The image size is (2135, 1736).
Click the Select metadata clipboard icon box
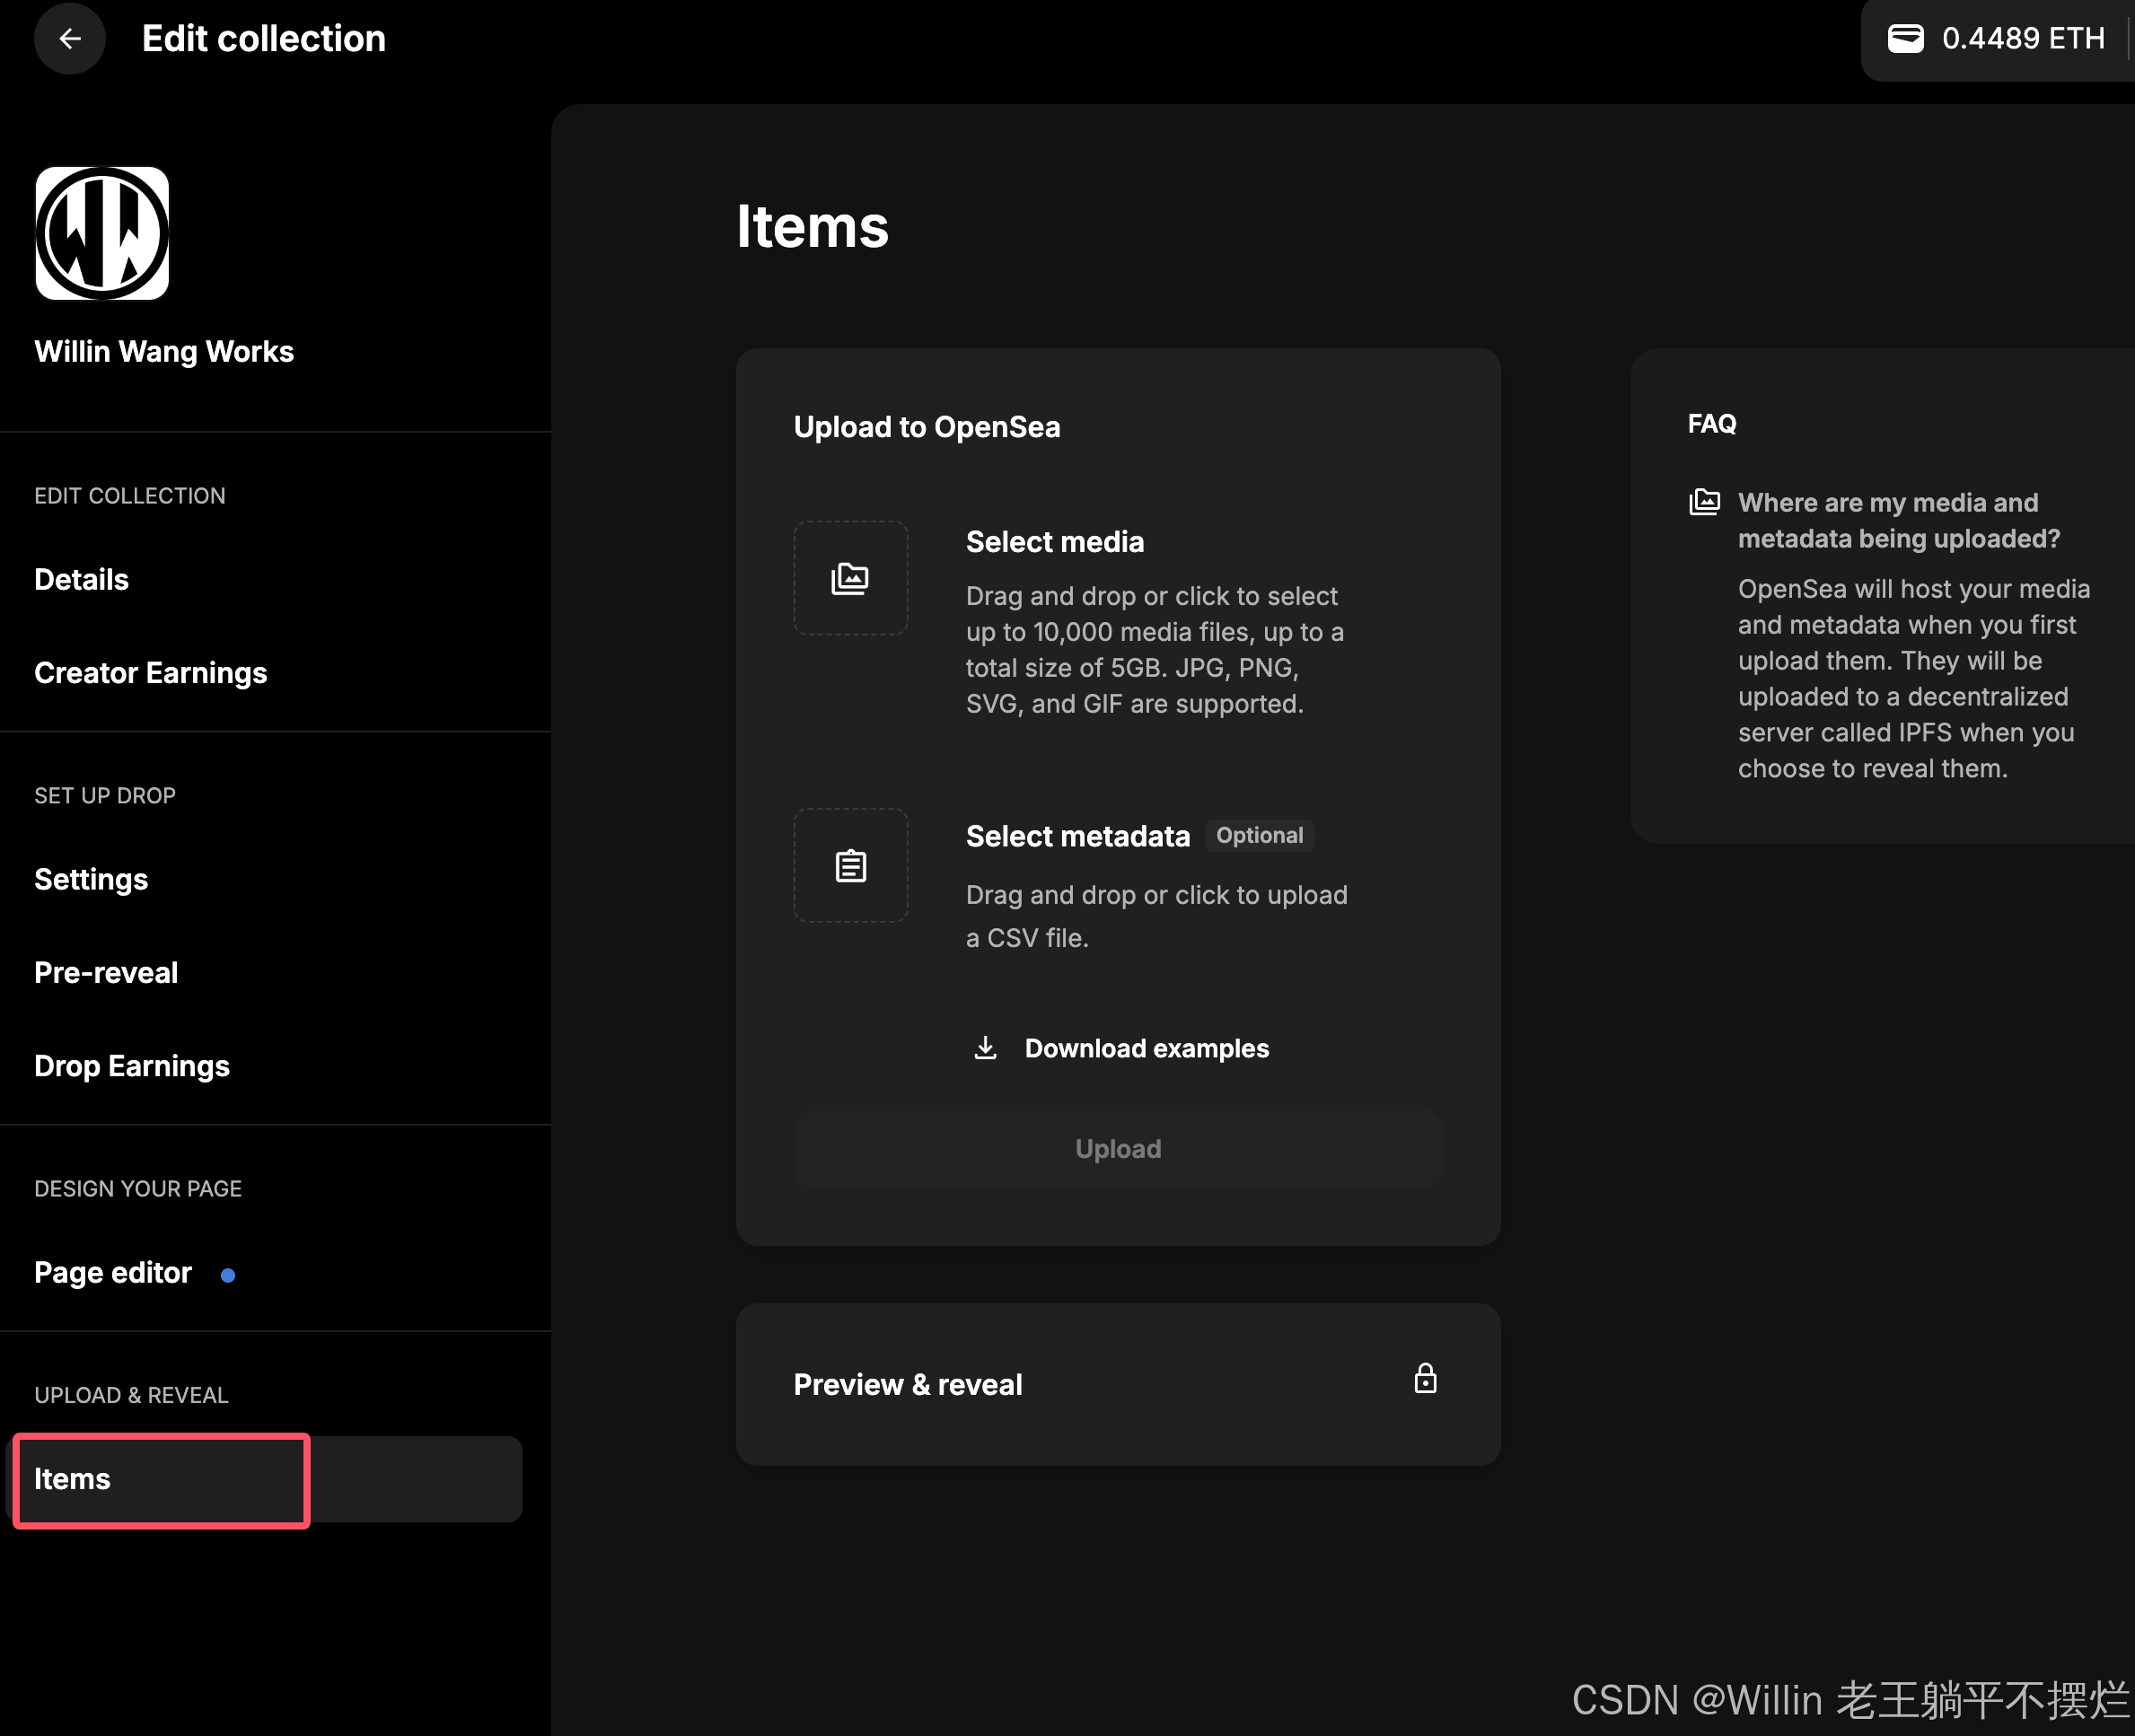(850, 865)
